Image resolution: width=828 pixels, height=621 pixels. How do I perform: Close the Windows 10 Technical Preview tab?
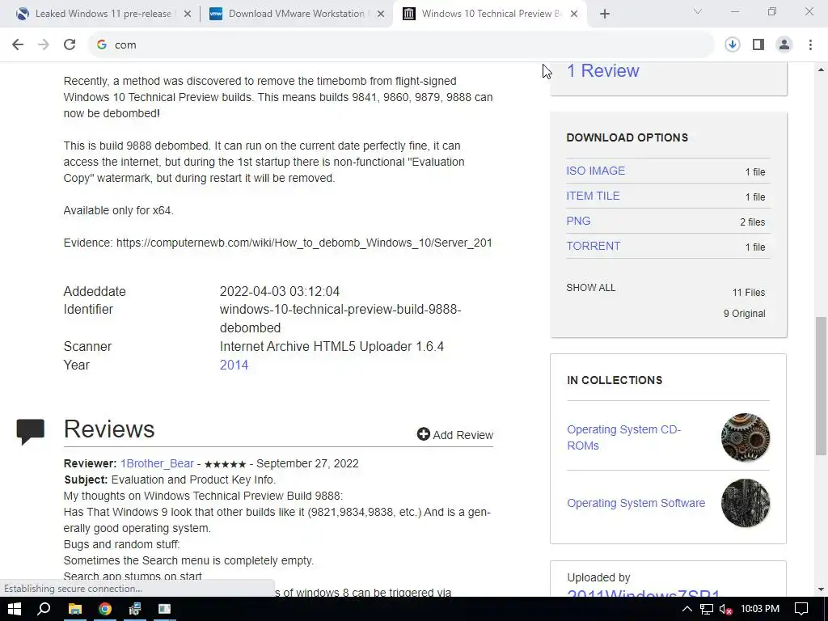pos(574,15)
